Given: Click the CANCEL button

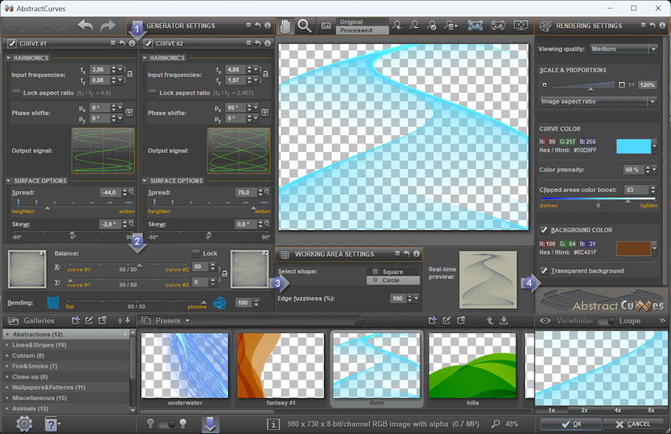Looking at the screenshot, I should point(633,424).
